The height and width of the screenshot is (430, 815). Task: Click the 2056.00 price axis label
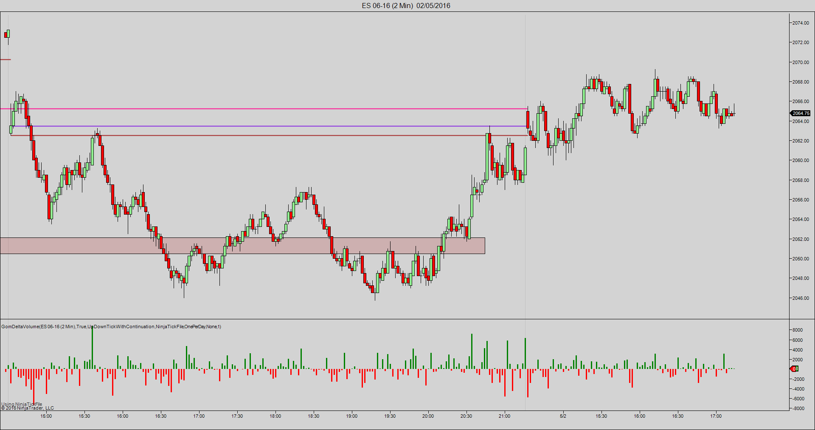(x=801, y=200)
